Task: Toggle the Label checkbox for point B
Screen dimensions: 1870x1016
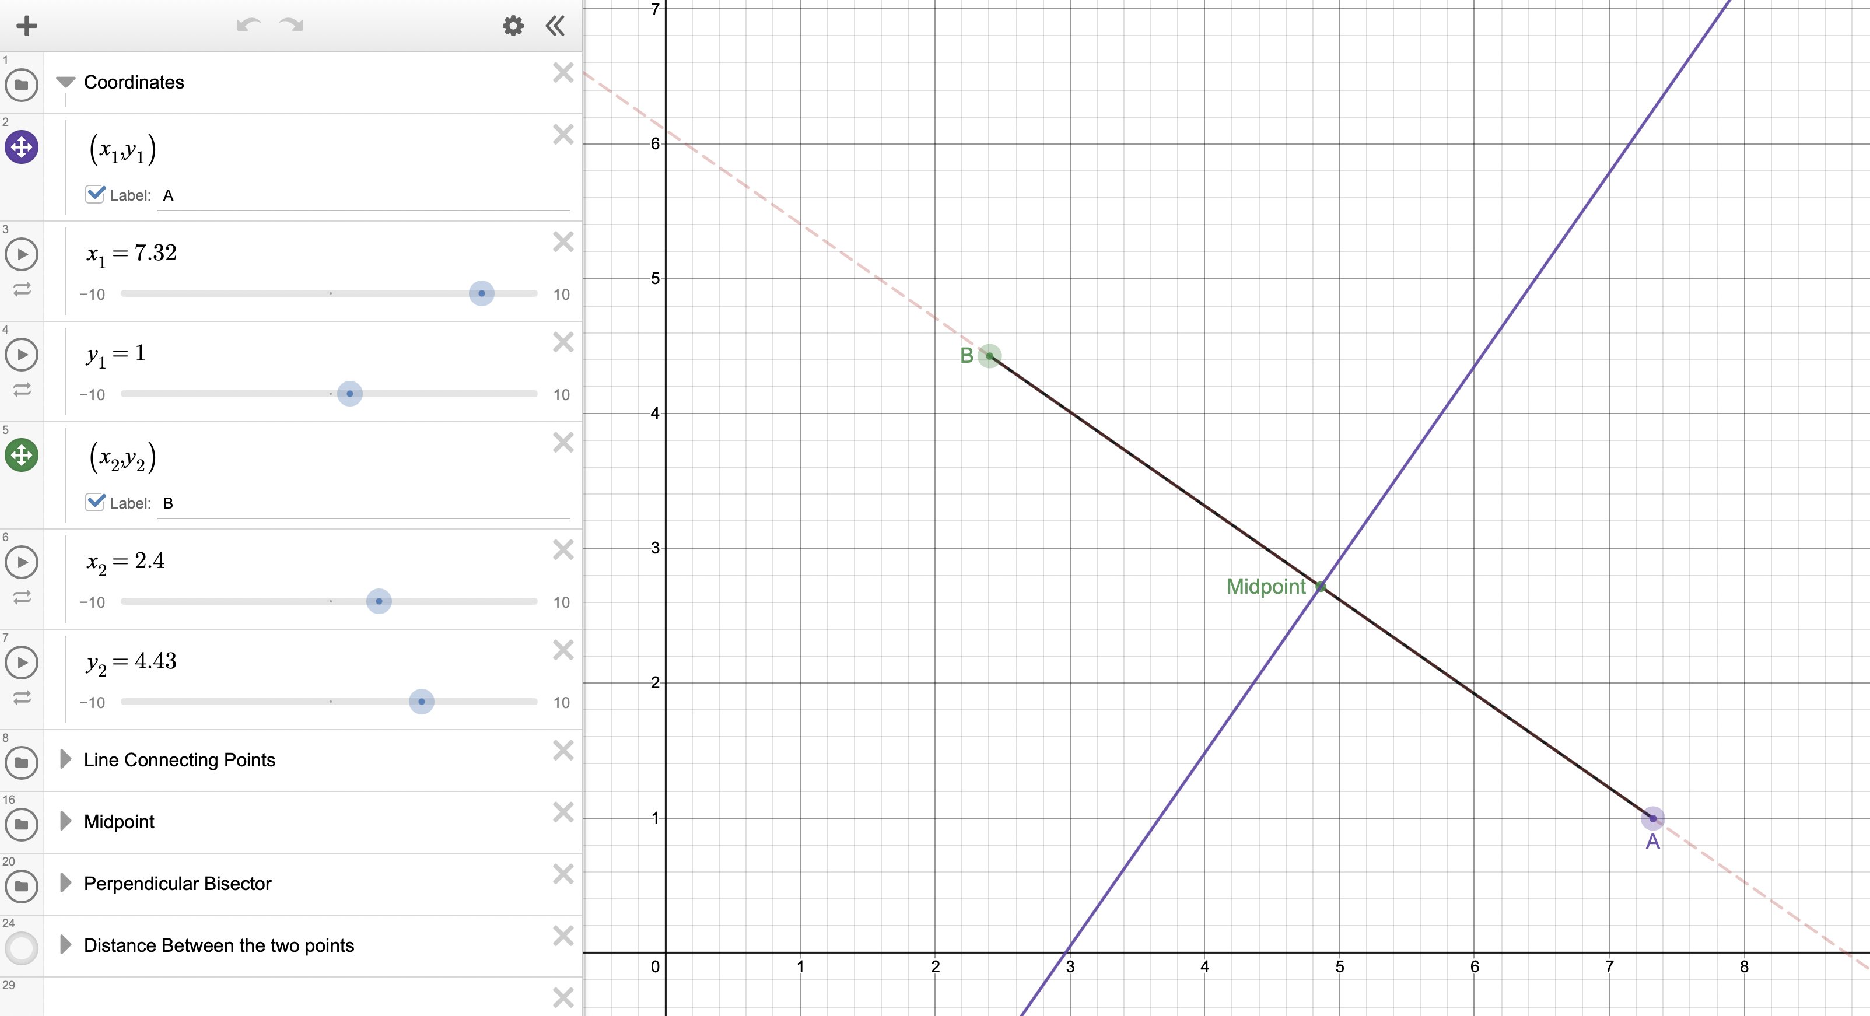Action: point(94,502)
